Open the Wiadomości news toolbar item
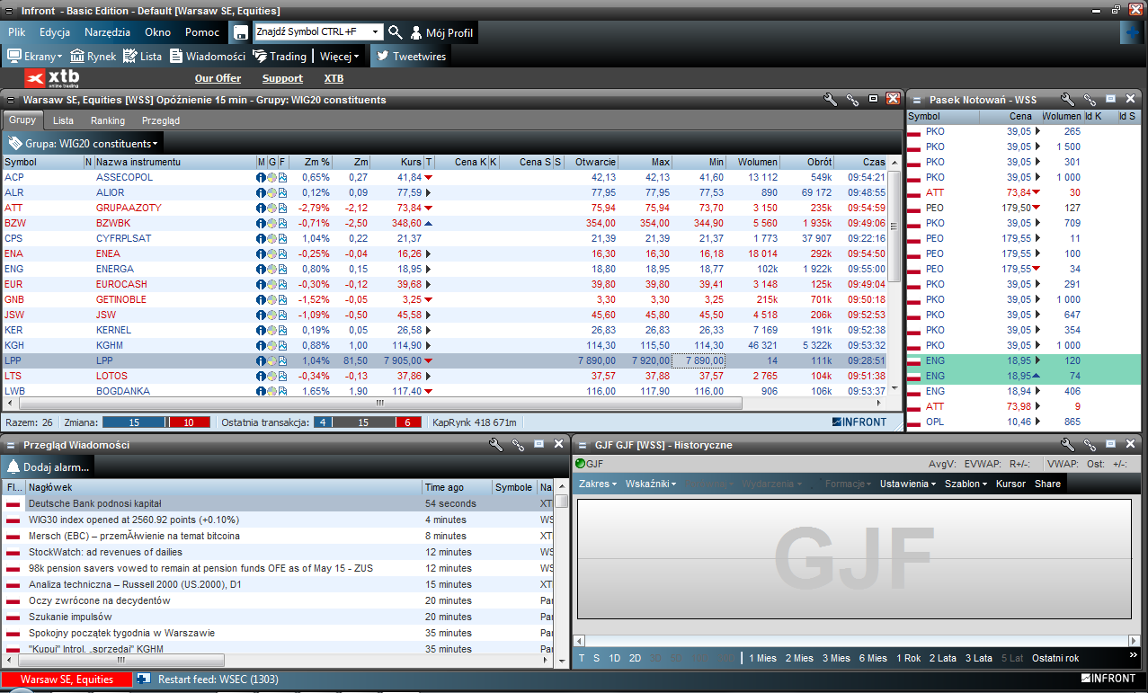 tap(208, 56)
